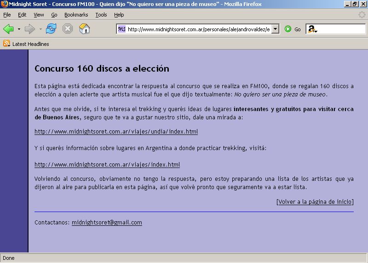368x263 pixels.
Task: Click into the URL address field
Action: coord(199,29)
